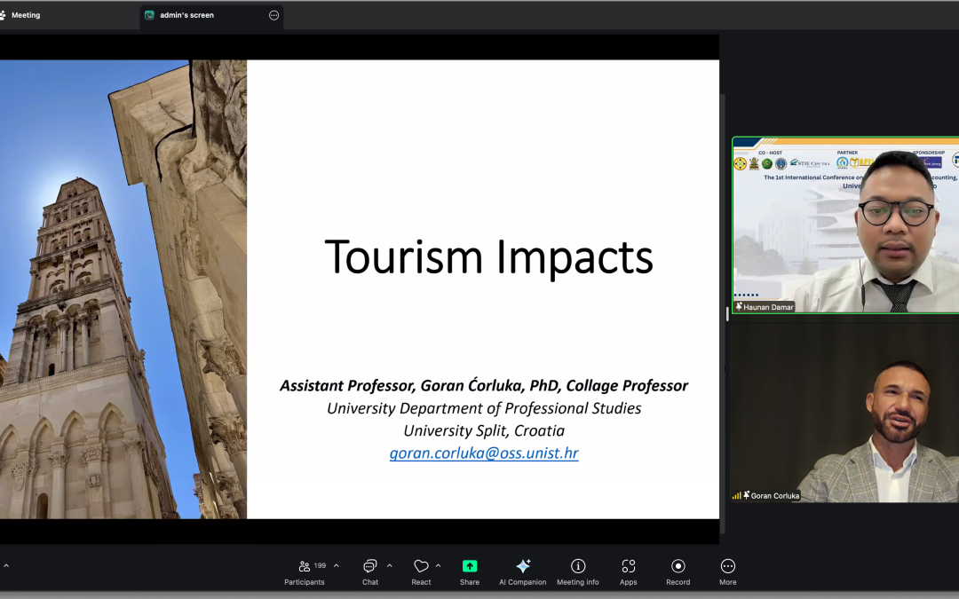Select Goran Corluka's video thumbnail
This screenshot has height=599, width=959.
pyautogui.click(x=845, y=413)
